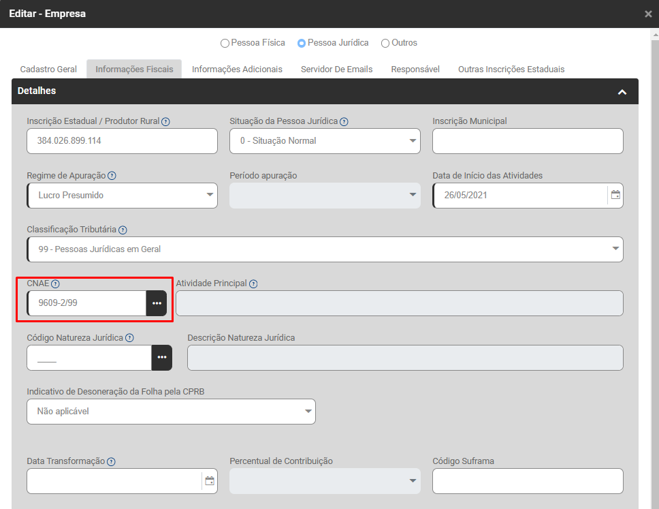Open the Data Transformação calendar picker
Screen dimensions: 659x509
click(x=210, y=480)
